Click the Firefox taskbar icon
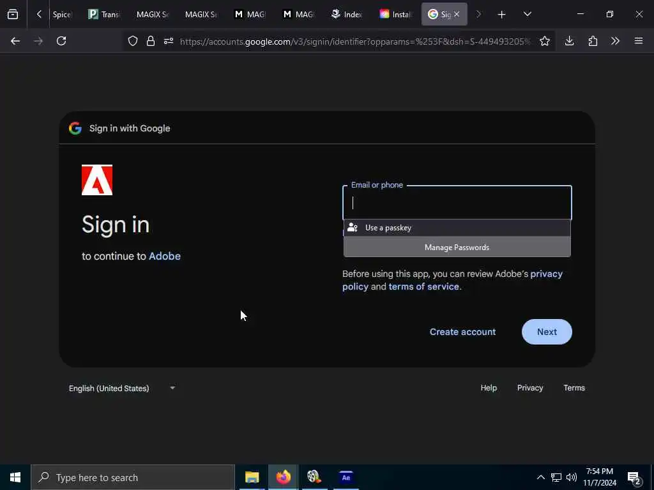Screen dimensions: 654x490 (283, 477)
